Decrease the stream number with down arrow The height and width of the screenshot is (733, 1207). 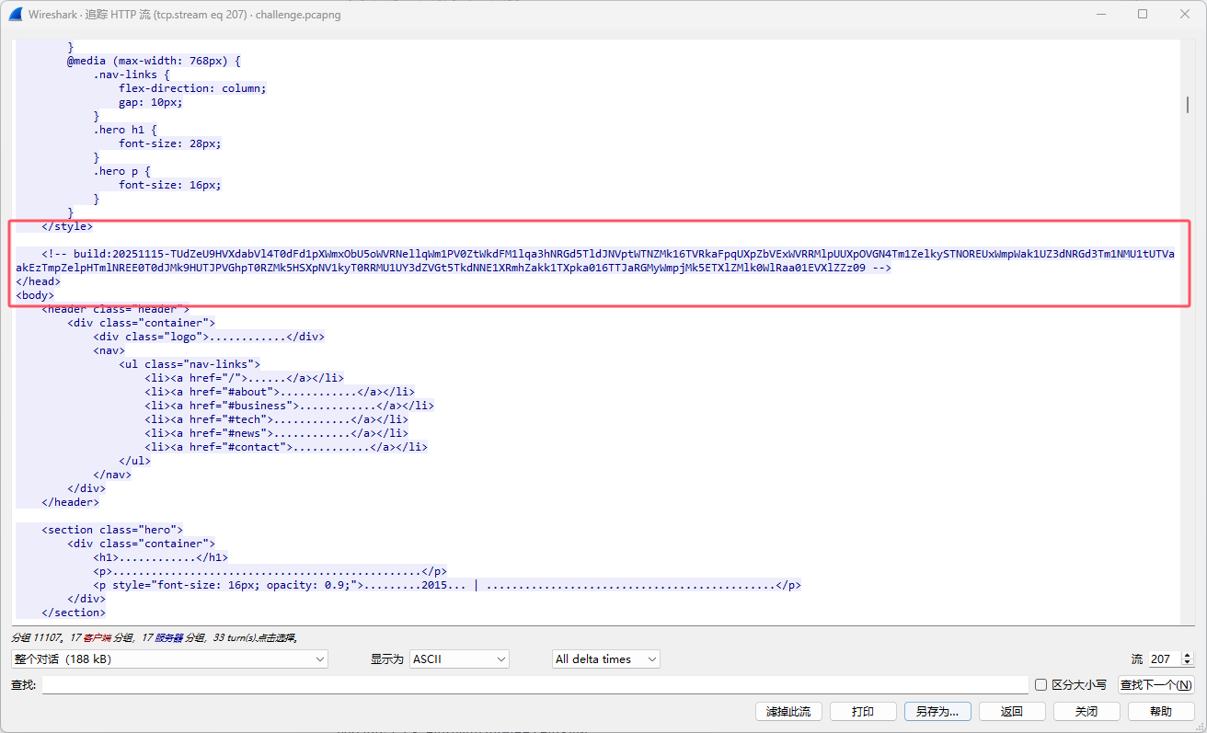pyautogui.click(x=1187, y=663)
